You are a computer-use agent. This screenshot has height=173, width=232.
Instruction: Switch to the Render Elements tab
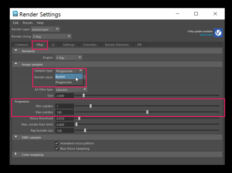117,45
